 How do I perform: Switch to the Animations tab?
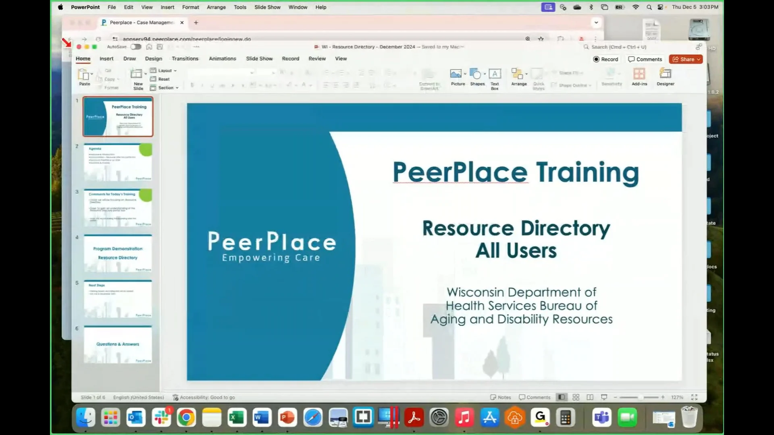coord(222,58)
